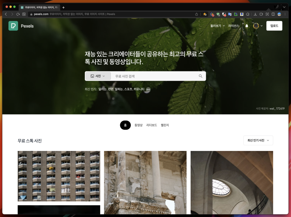This screenshot has width=291, height=217.
Task: Click the Pexels green logo icon
Action: (13, 26)
